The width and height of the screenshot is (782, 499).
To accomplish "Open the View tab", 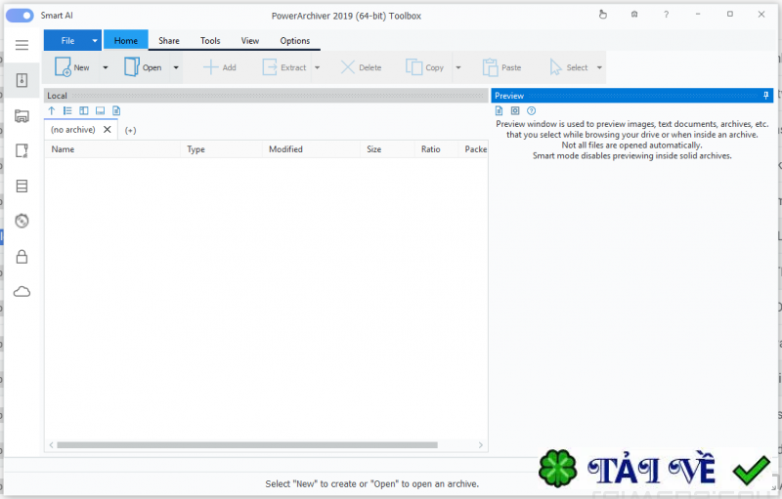I will tap(250, 41).
